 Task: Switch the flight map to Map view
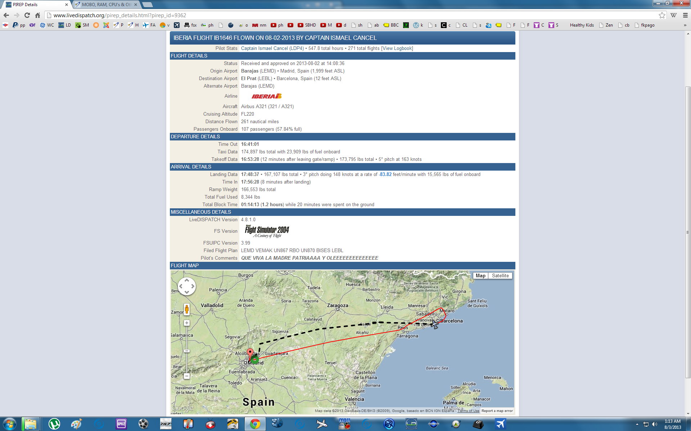click(480, 276)
